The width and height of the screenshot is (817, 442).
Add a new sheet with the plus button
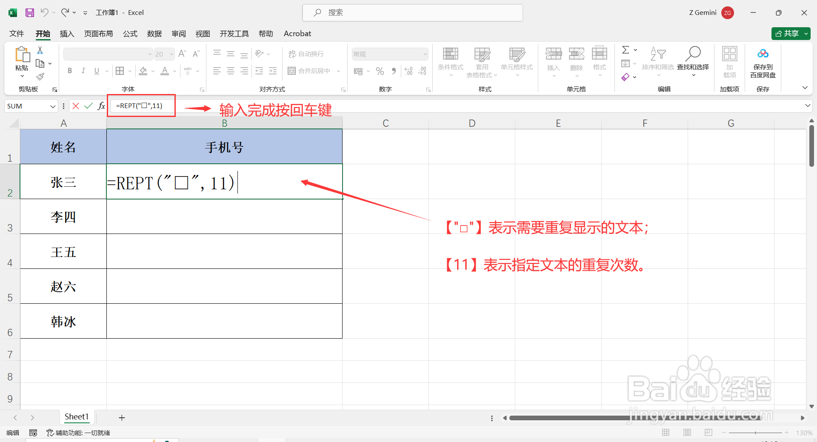click(x=122, y=417)
